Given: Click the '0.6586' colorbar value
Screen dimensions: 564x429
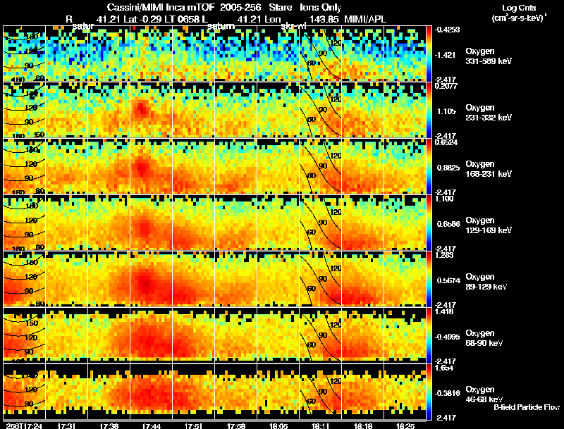Looking at the screenshot, I should [448, 224].
